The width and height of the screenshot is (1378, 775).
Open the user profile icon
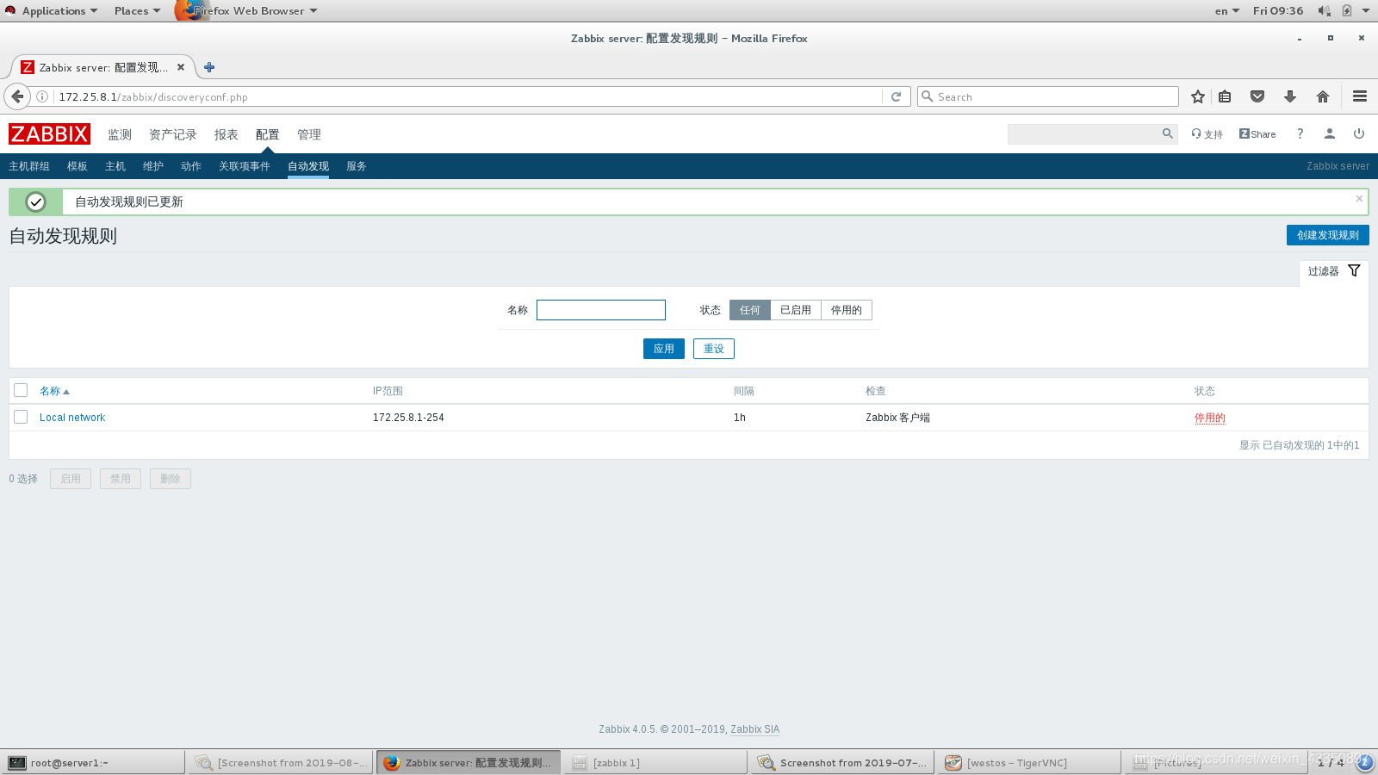(x=1330, y=133)
